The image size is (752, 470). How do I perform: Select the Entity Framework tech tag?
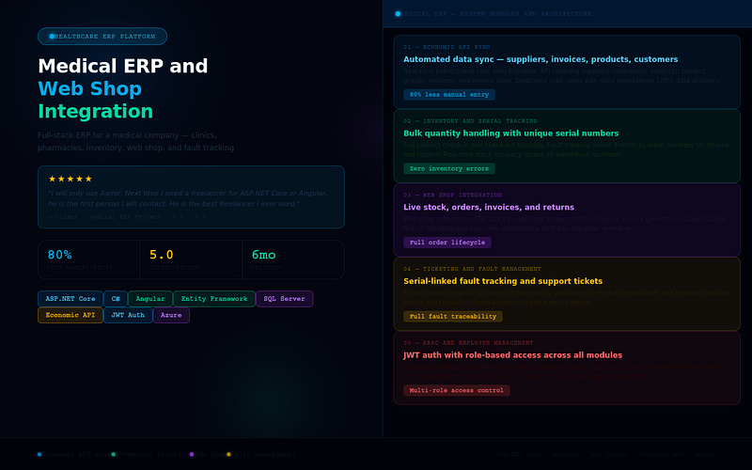click(x=214, y=299)
